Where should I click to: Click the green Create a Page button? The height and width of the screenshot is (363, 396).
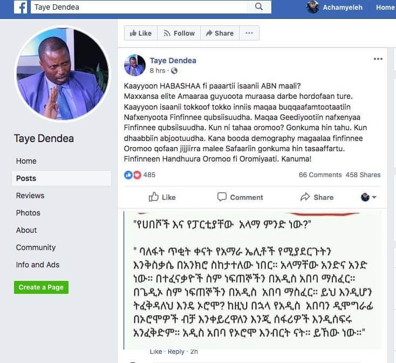(x=41, y=287)
